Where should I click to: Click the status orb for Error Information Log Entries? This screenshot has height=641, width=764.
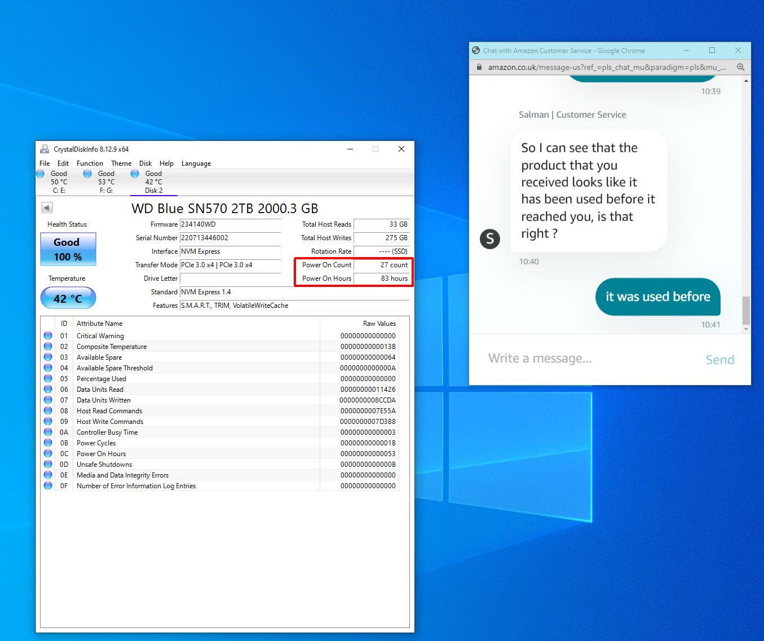[x=48, y=485]
